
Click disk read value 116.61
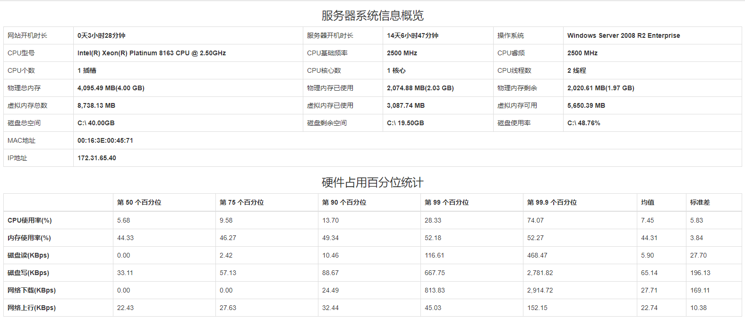(435, 255)
